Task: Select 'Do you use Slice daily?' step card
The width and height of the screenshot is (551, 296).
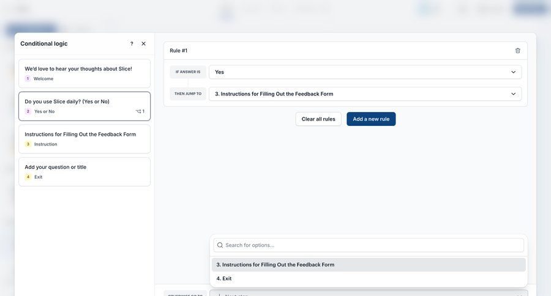Action: (x=84, y=106)
